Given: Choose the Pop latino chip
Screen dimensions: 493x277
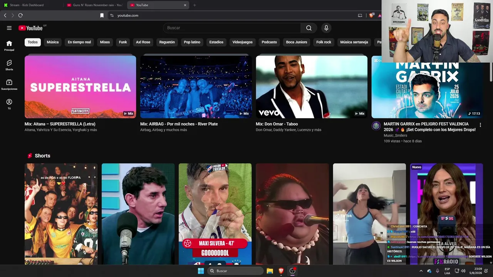Looking at the screenshot, I should [x=192, y=42].
